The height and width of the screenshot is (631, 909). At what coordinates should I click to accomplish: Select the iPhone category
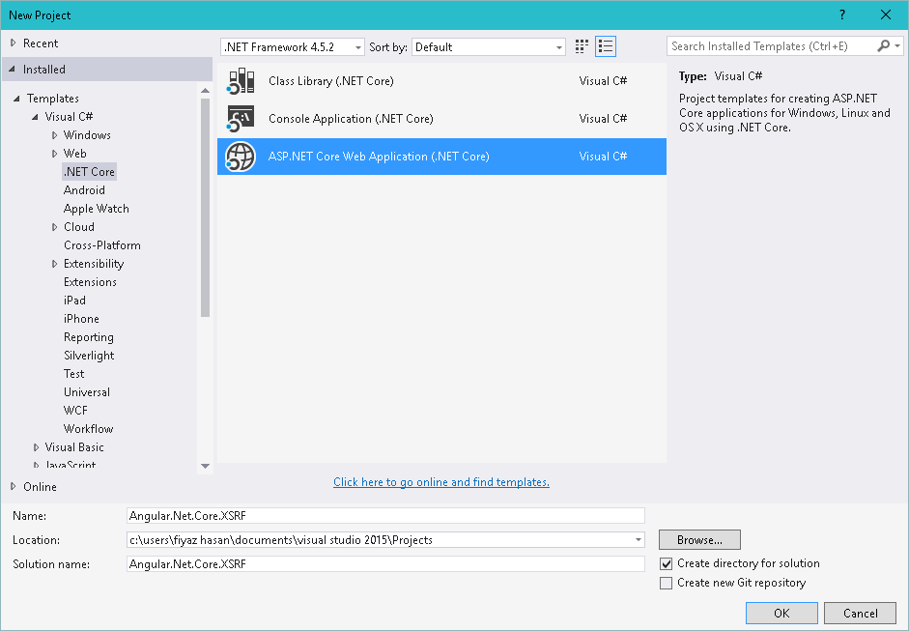(81, 319)
